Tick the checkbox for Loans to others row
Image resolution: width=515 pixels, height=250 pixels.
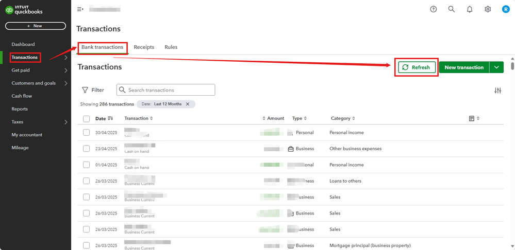(87, 181)
